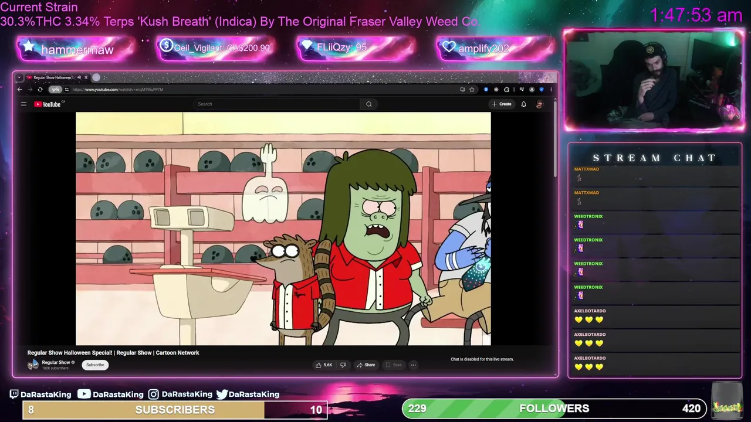Click the YouTube search input field
The height and width of the screenshot is (422, 751).
(277, 104)
